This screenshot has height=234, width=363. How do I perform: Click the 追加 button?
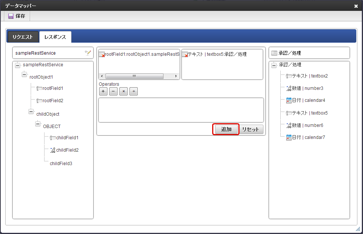point(226,129)
